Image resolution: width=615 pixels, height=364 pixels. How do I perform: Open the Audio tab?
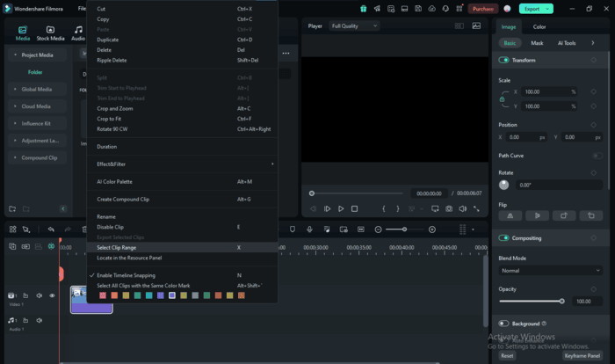click(78, 33)
